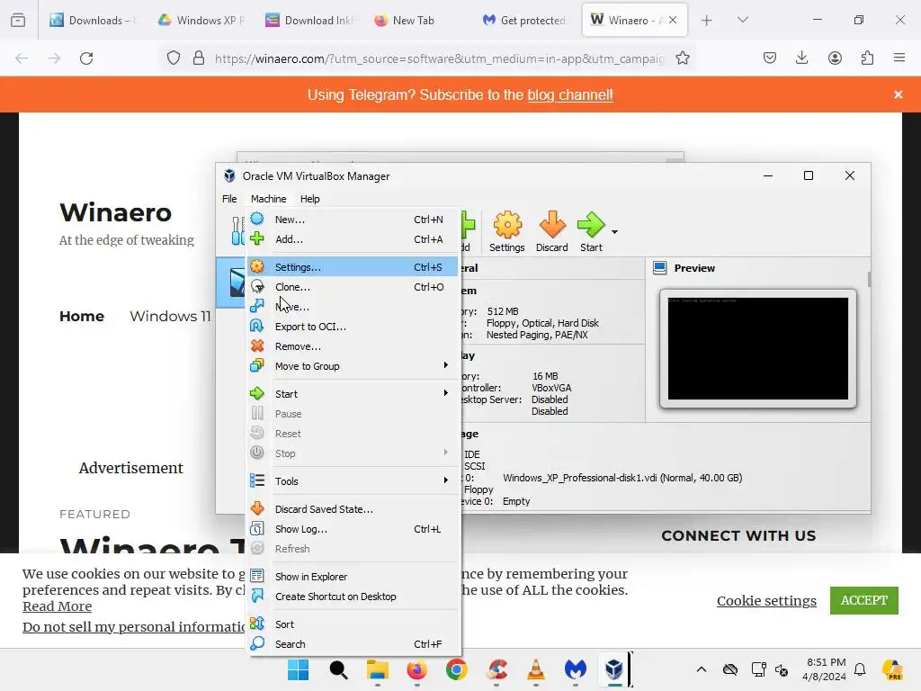The width and height of the screenshot is (921, 691).
Task: Open the Start button dropdown arrow in toolbar
Action: pyautogui.click(x=614, y=232)
